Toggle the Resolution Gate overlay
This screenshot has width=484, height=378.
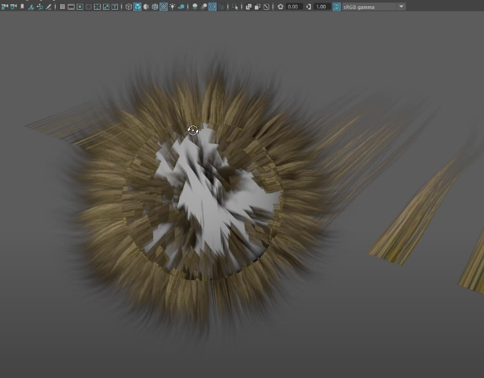point(80,6)
